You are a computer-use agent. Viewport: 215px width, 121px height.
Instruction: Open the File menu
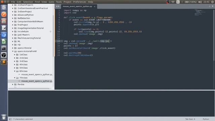[13, 2]
